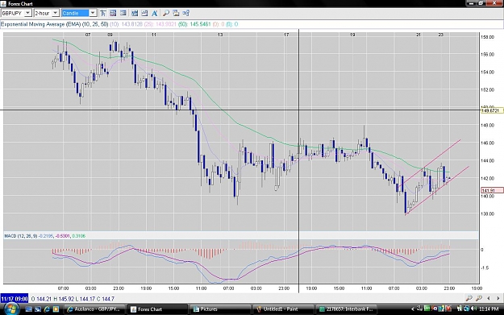
Task: Click the Exponential Moving Average indicator label
Action: (x=54, y=24)
